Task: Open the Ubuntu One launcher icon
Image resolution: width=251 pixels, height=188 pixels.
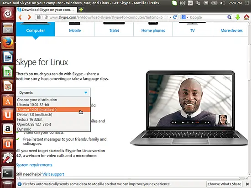Action: coord(8,115)
